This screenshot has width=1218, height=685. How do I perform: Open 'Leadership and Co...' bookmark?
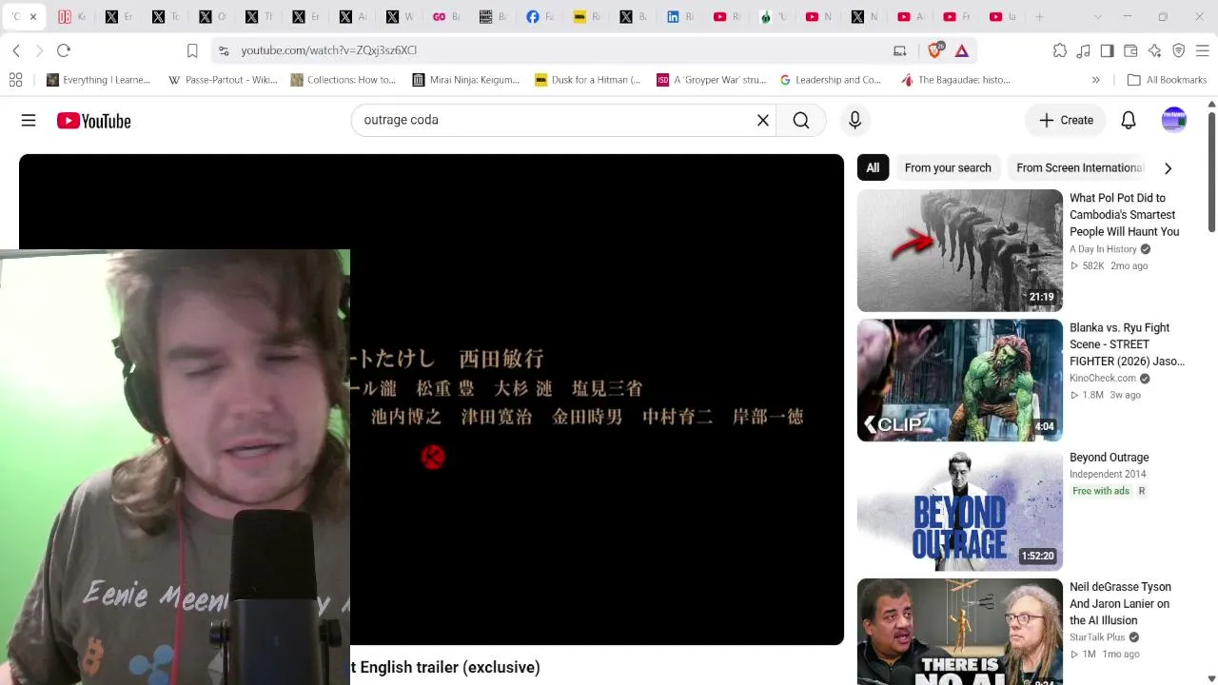pos(831,80)
